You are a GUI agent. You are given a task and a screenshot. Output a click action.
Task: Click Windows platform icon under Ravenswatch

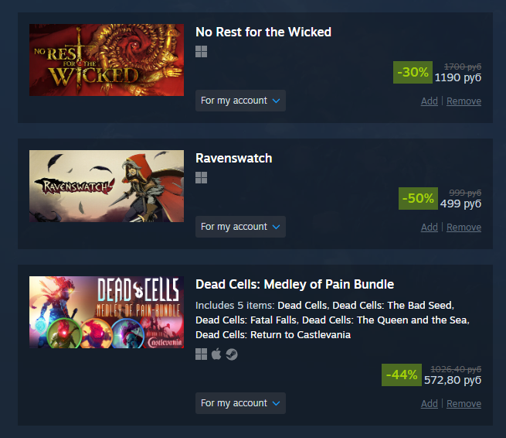point(201,177)
